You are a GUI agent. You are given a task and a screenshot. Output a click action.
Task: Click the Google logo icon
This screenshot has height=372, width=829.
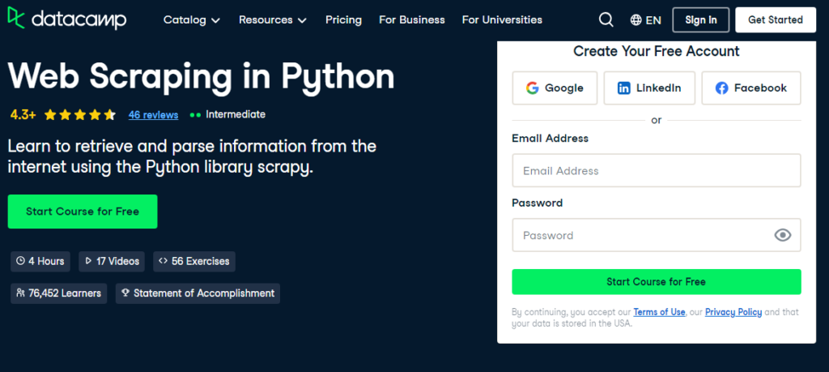(x=532, y=88)
